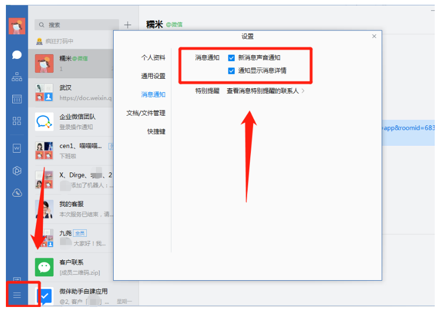This screenshot has height=315, width=446.
Task: Open the Docs icon in sidebar
Action: [17, 148]
